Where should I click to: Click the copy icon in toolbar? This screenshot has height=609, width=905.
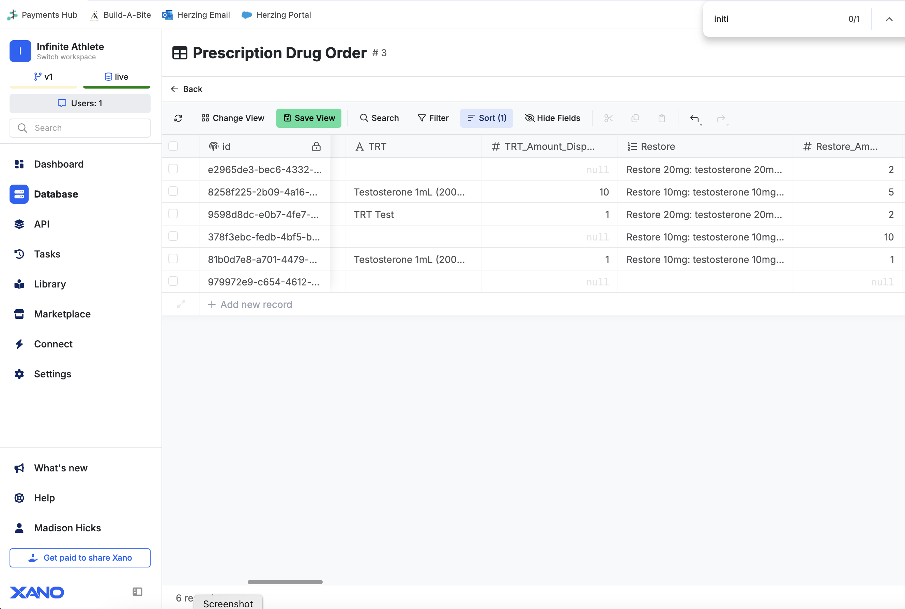click(x=635, y=118)
